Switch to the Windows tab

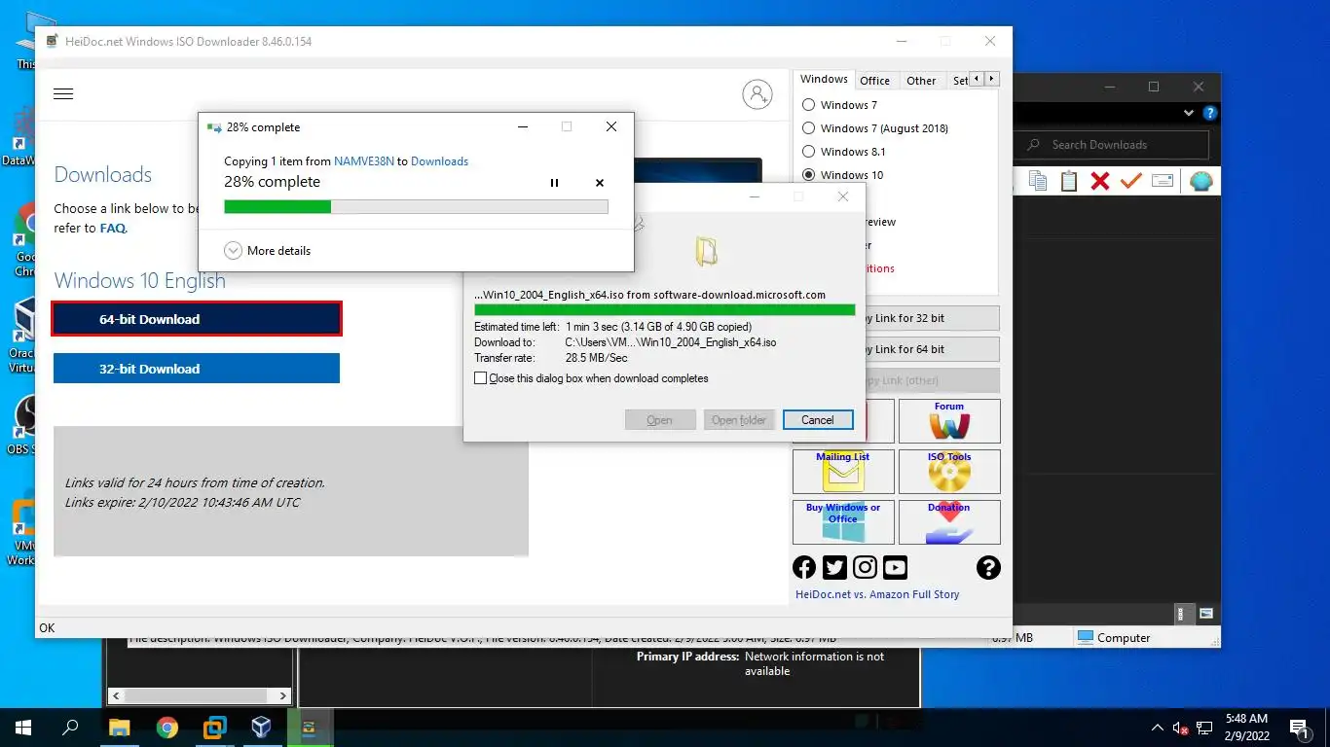pyautogui.click(x=824, y=80)
